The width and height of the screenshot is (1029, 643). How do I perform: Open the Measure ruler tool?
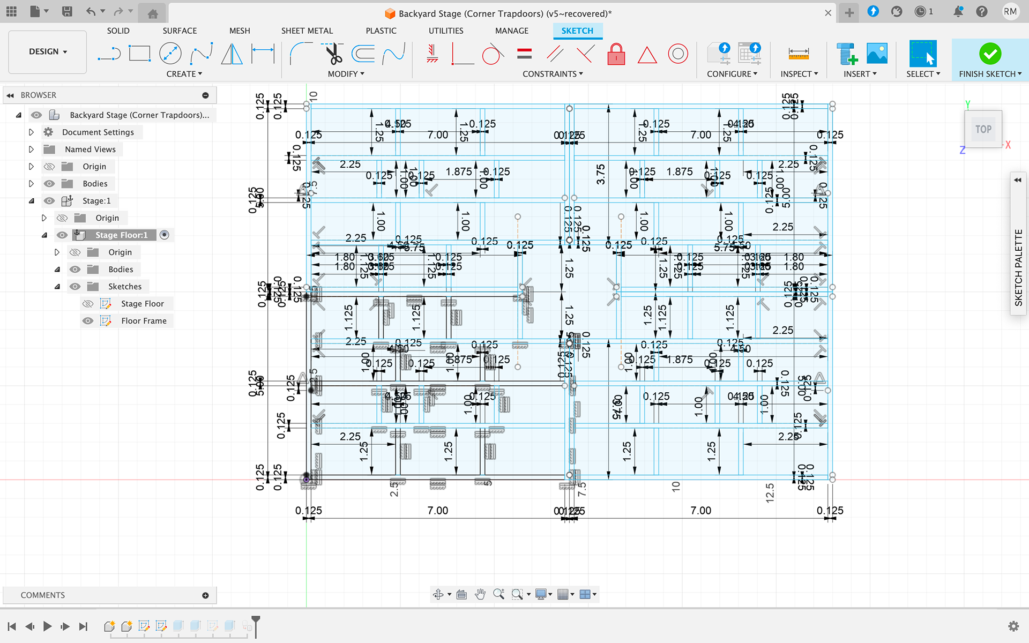coord(799,54)
